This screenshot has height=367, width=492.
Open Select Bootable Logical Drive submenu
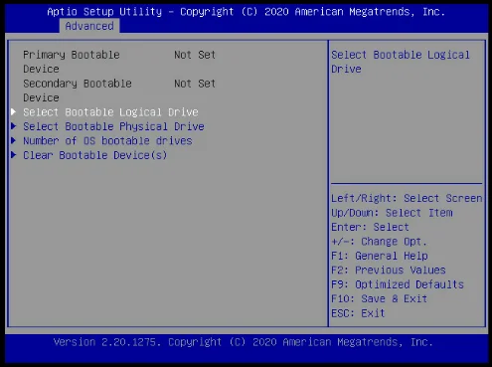point(110,112)
